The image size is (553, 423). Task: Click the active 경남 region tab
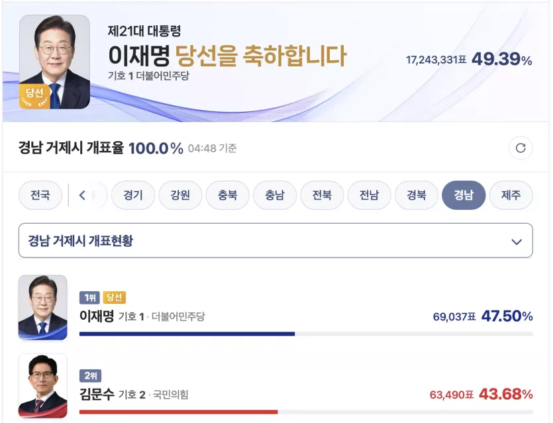[464, 195]
